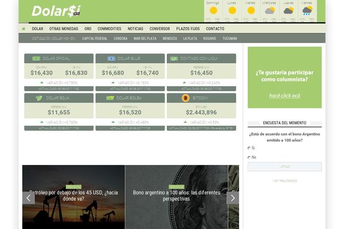The width and height of the screenshot is (344, 229).
Task: View dollar quote for La Plata
Action: (190, 38)
